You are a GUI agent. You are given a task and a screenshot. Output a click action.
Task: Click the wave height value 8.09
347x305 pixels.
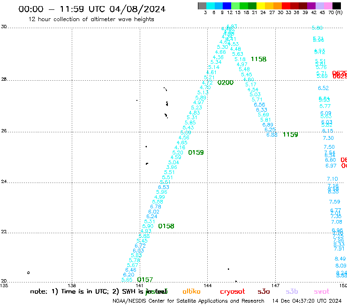tap(341, 266)
